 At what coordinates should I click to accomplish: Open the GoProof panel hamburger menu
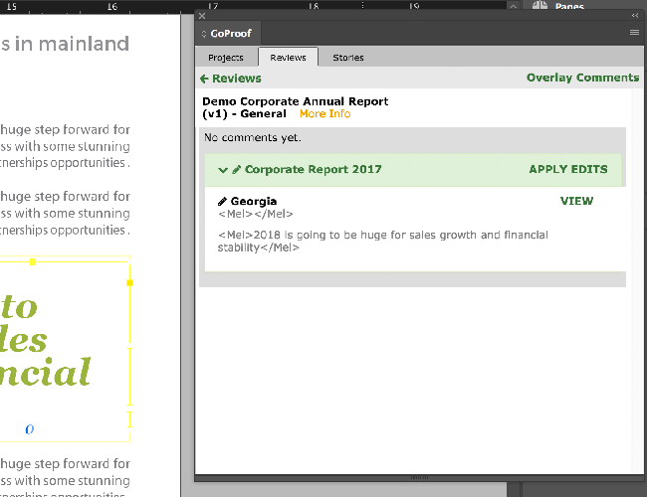(634, 33)
